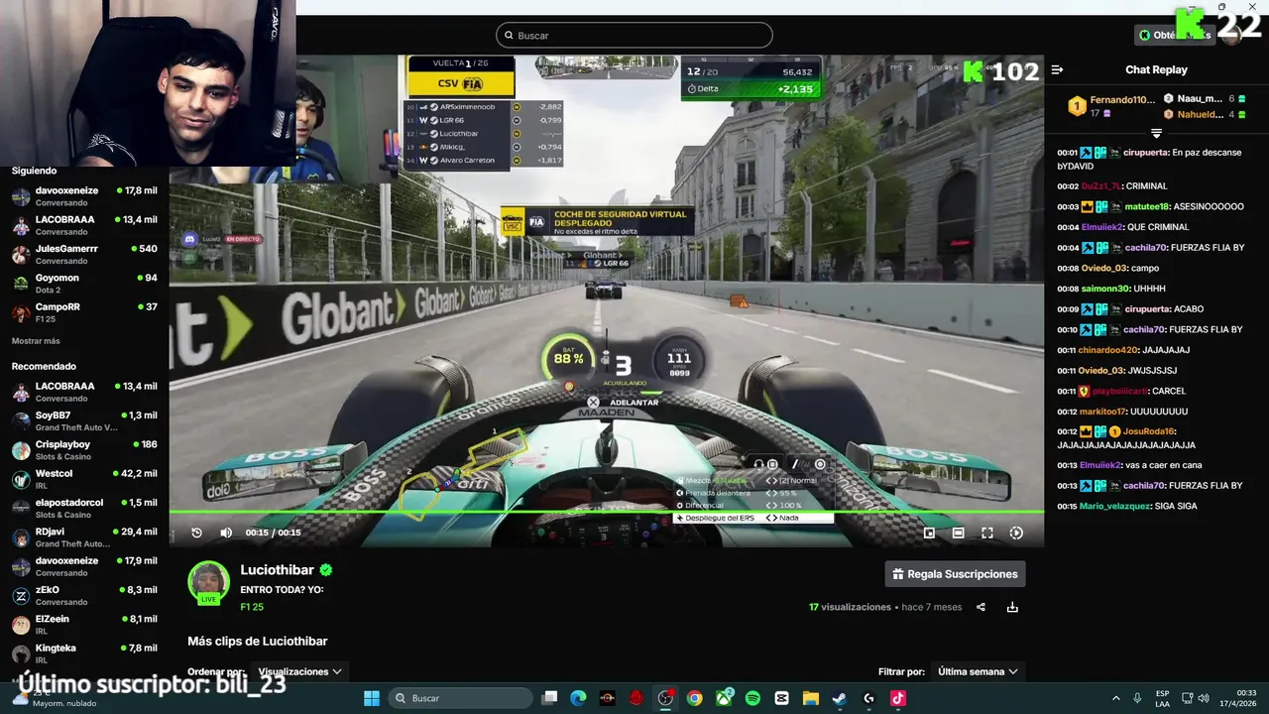Expand the gifters leaderboard arrow
This screenshot has height=714, width=1269.
[1156, 133]
